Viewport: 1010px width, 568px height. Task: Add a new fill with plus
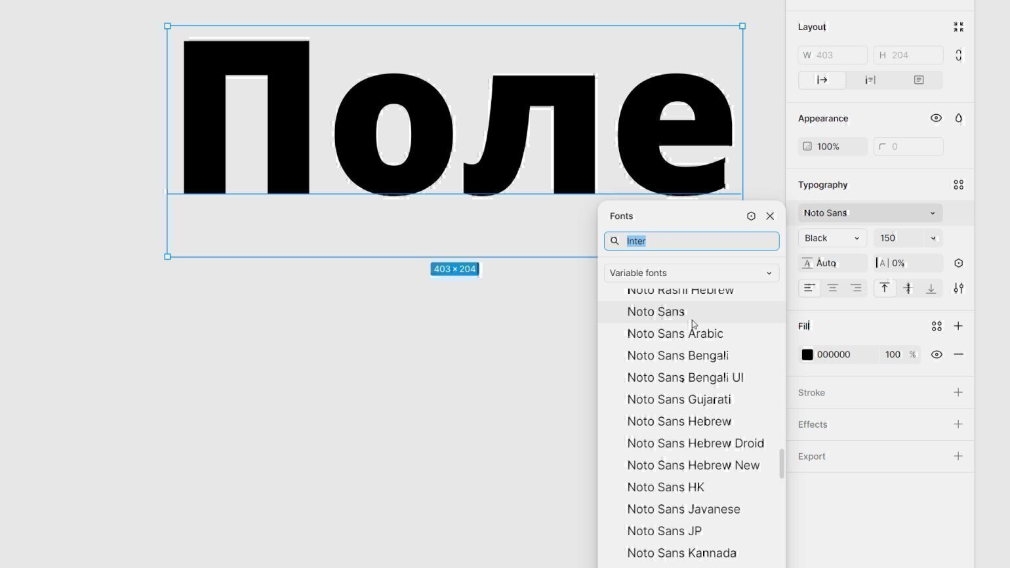pos(958,326)
